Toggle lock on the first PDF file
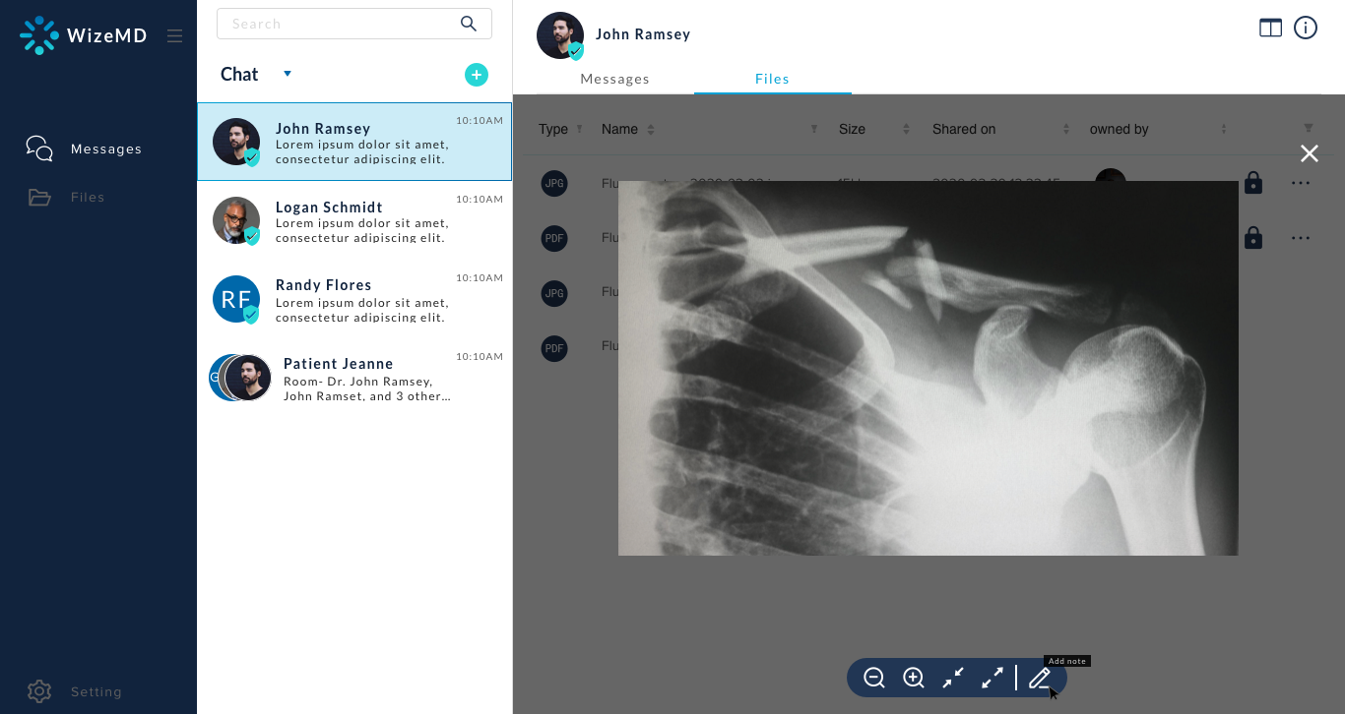 [x=1253, y=238]
